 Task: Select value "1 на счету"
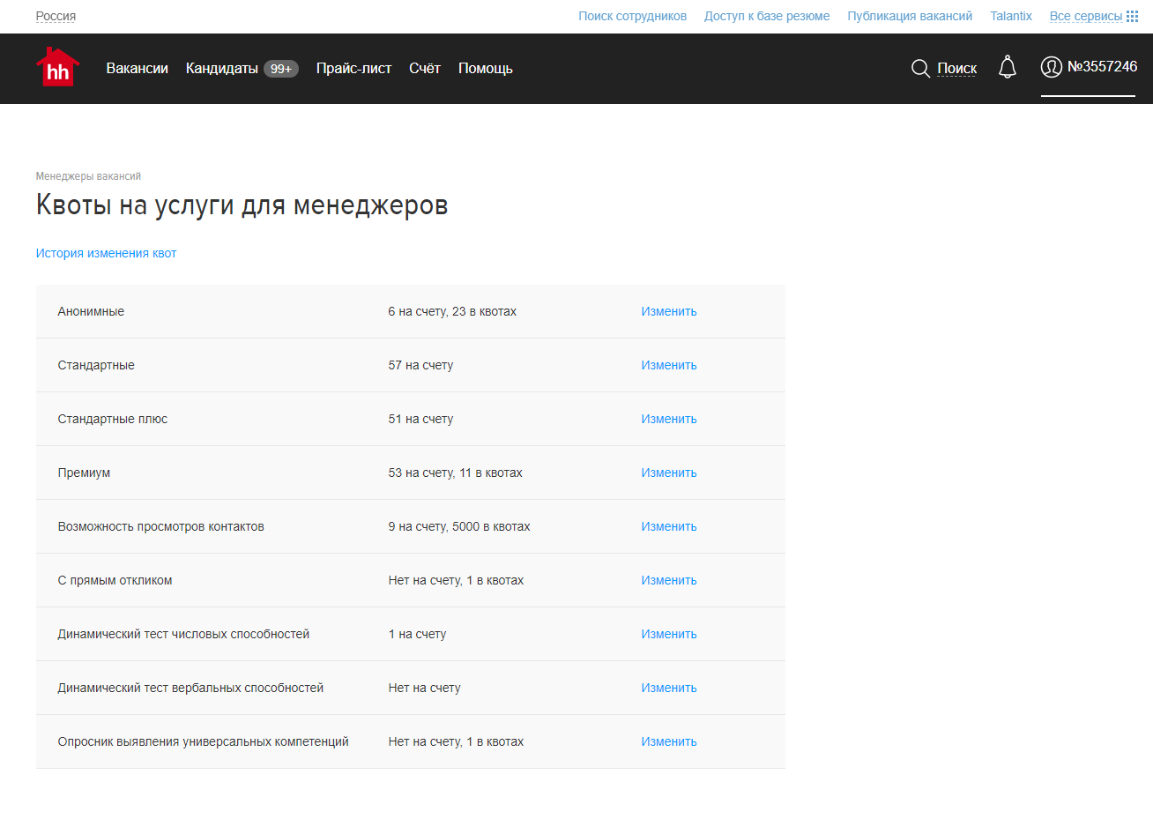(417, 634)
